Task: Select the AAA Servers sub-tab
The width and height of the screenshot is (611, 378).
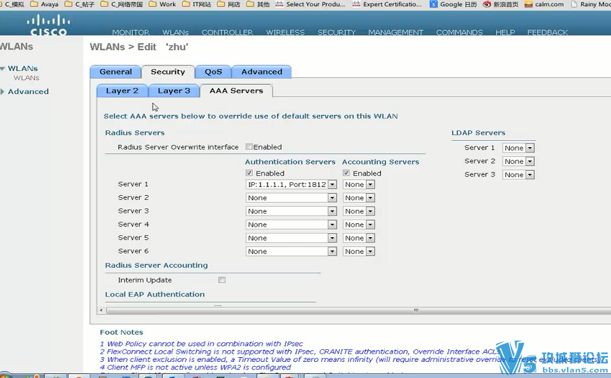Action: click(236, 91)
